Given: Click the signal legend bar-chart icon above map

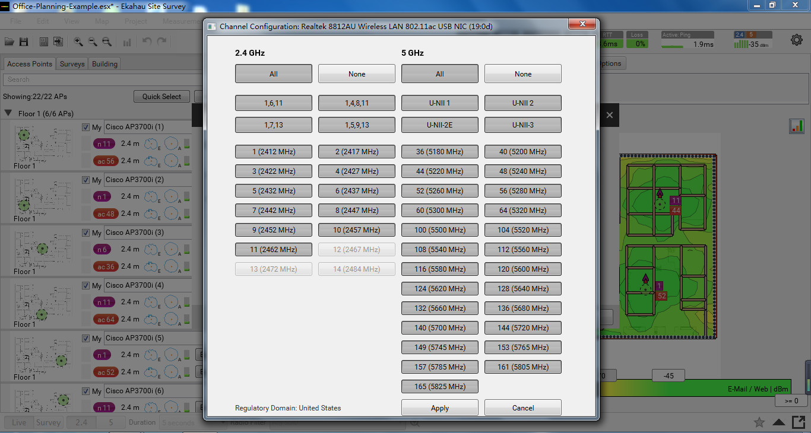Looking at the screenshot, I should pyautogui.click(x=796, y=126).
